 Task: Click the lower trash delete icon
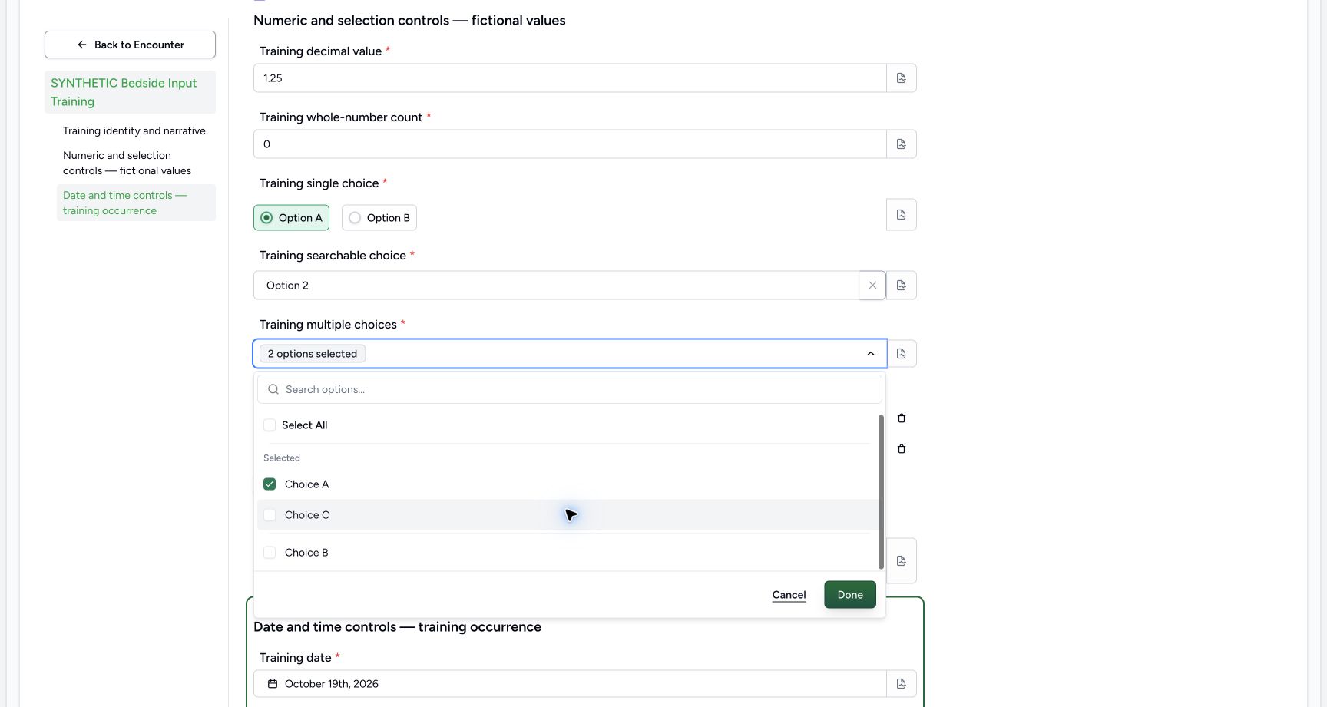pyautogui.click(x=902, y=449)
